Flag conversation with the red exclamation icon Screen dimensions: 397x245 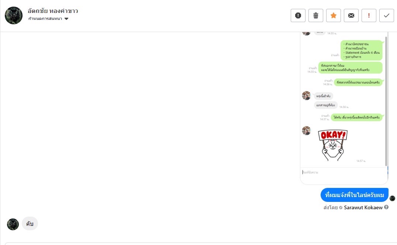pyautogui.click(x=369, y=15)
